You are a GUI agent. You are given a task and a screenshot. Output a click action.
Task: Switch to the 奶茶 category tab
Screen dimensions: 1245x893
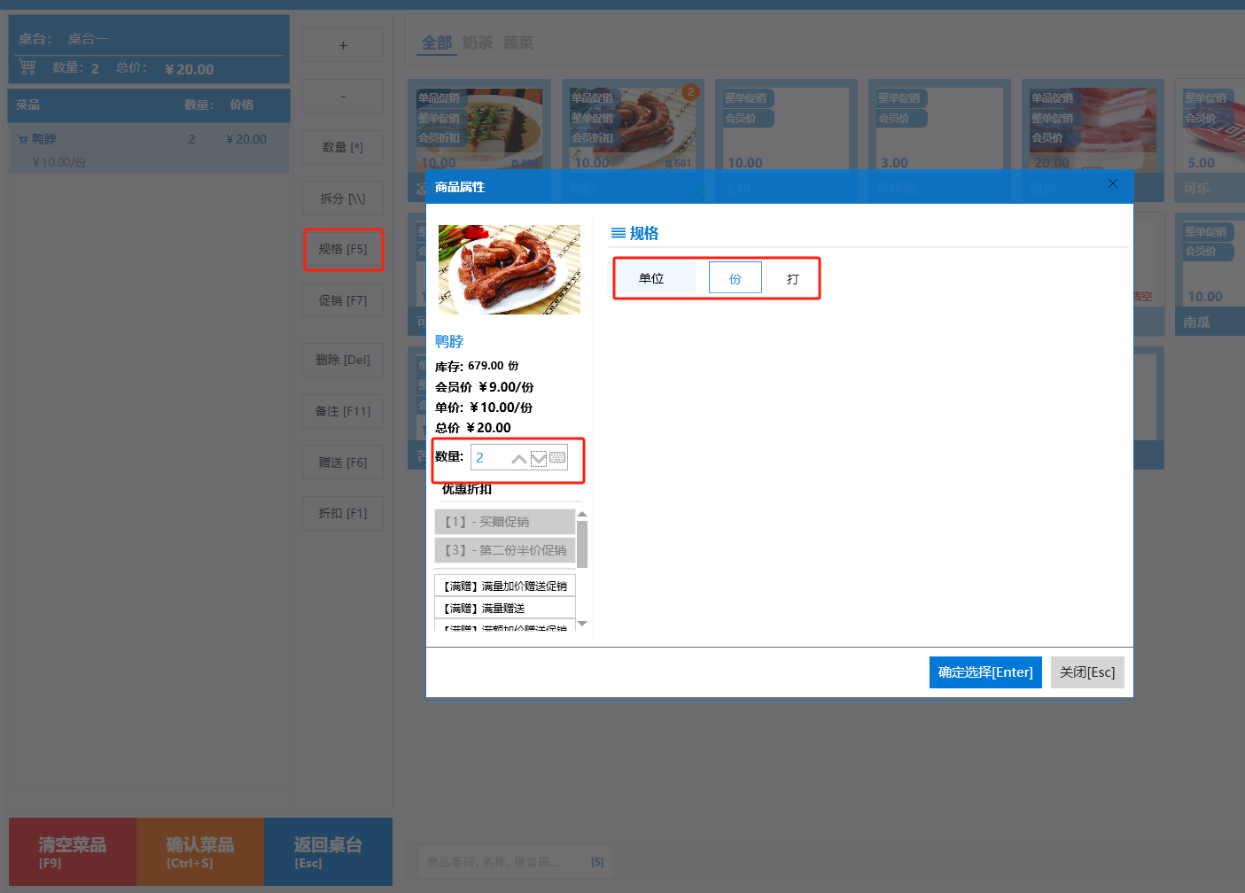click(477, 43)
